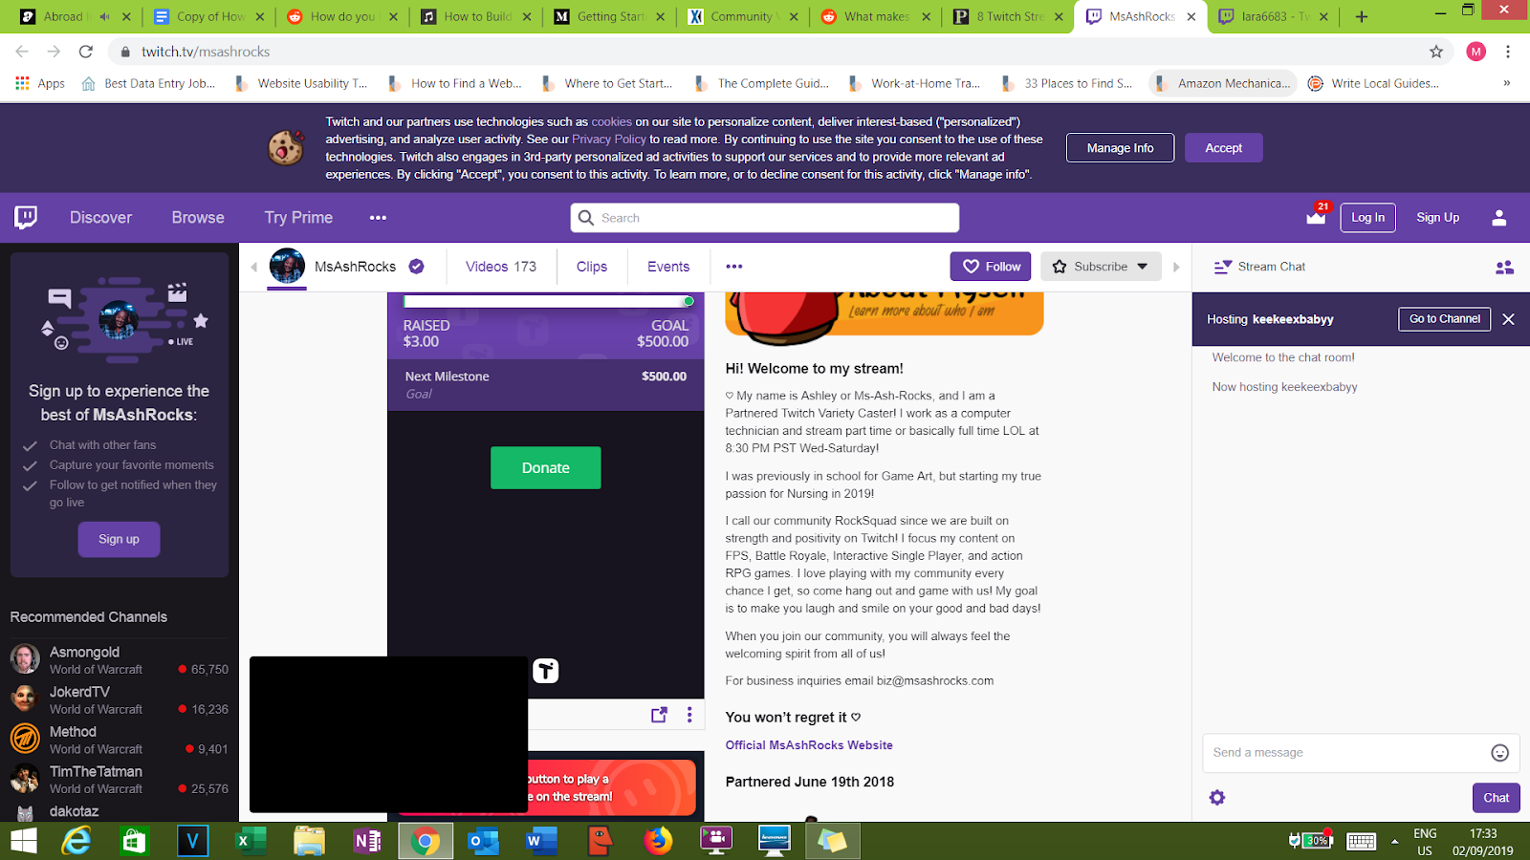This screenshot has height=860, width=1530.
Task: Open Outlook from the taskbar
Action: [x=483, y=841]
